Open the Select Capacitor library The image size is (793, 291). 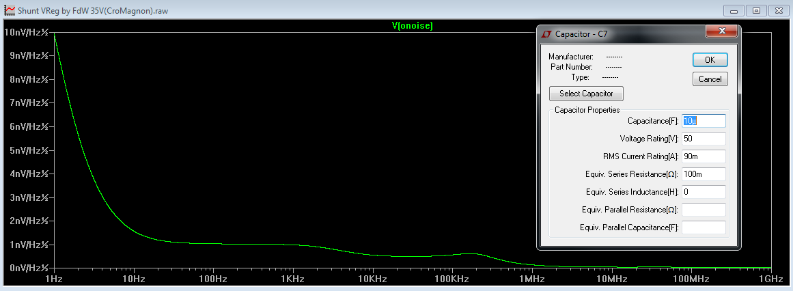pyautogui.click(x=586, y=94)
